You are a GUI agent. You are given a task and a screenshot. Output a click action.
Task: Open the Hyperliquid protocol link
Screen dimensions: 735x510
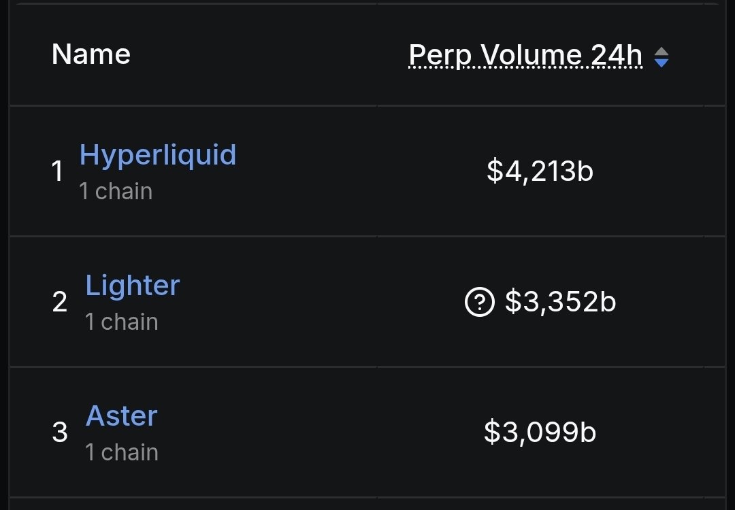point(158,155)
